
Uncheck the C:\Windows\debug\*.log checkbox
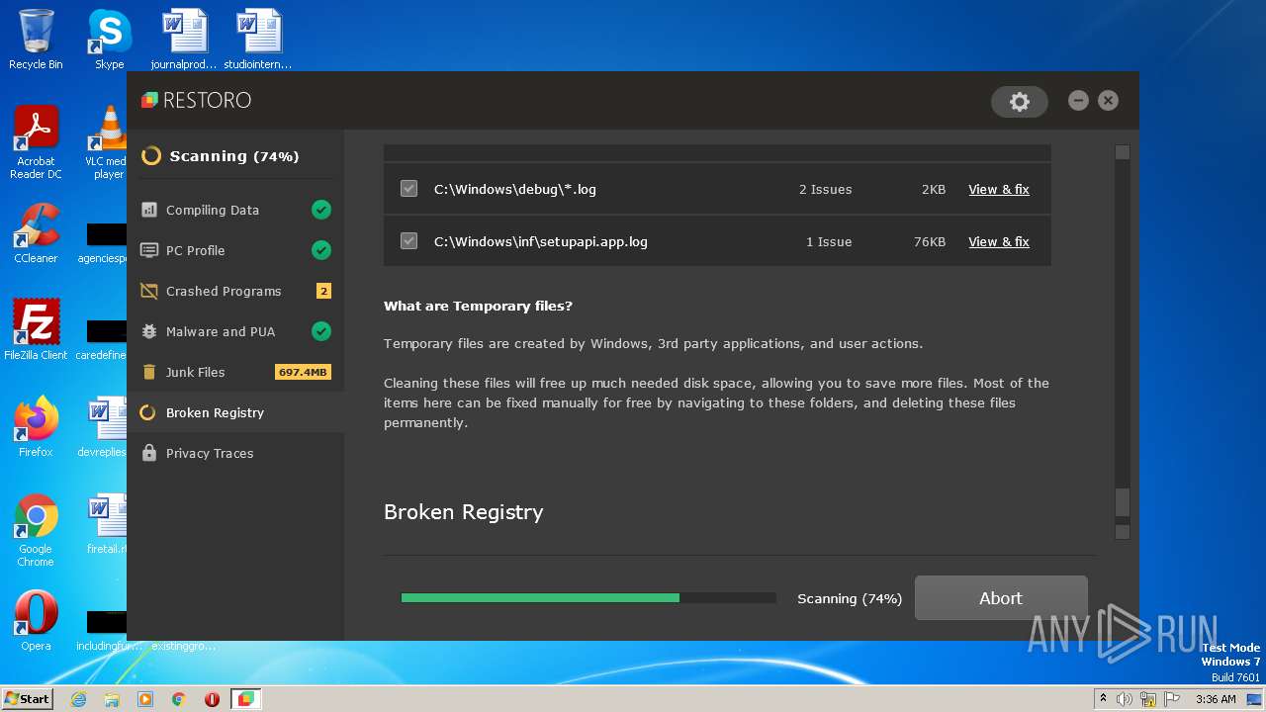click(x=408, y=188)
